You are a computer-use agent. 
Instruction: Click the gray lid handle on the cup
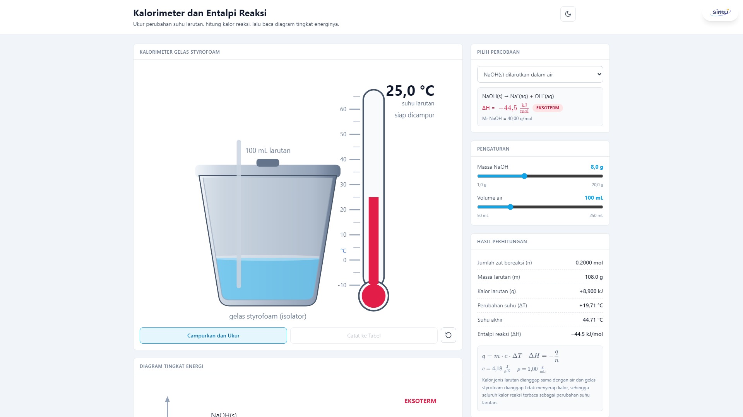point(268,163)
